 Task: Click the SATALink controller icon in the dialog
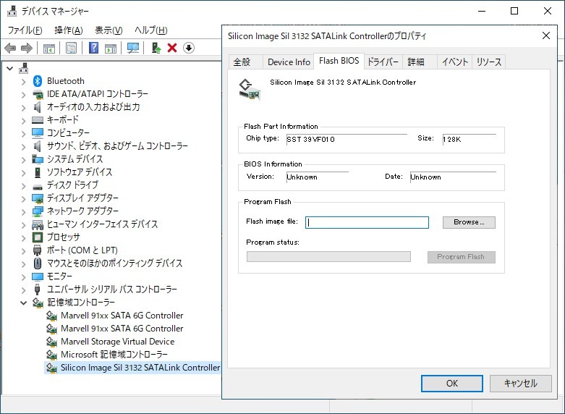pyautogui.click(x=250, y=89)
